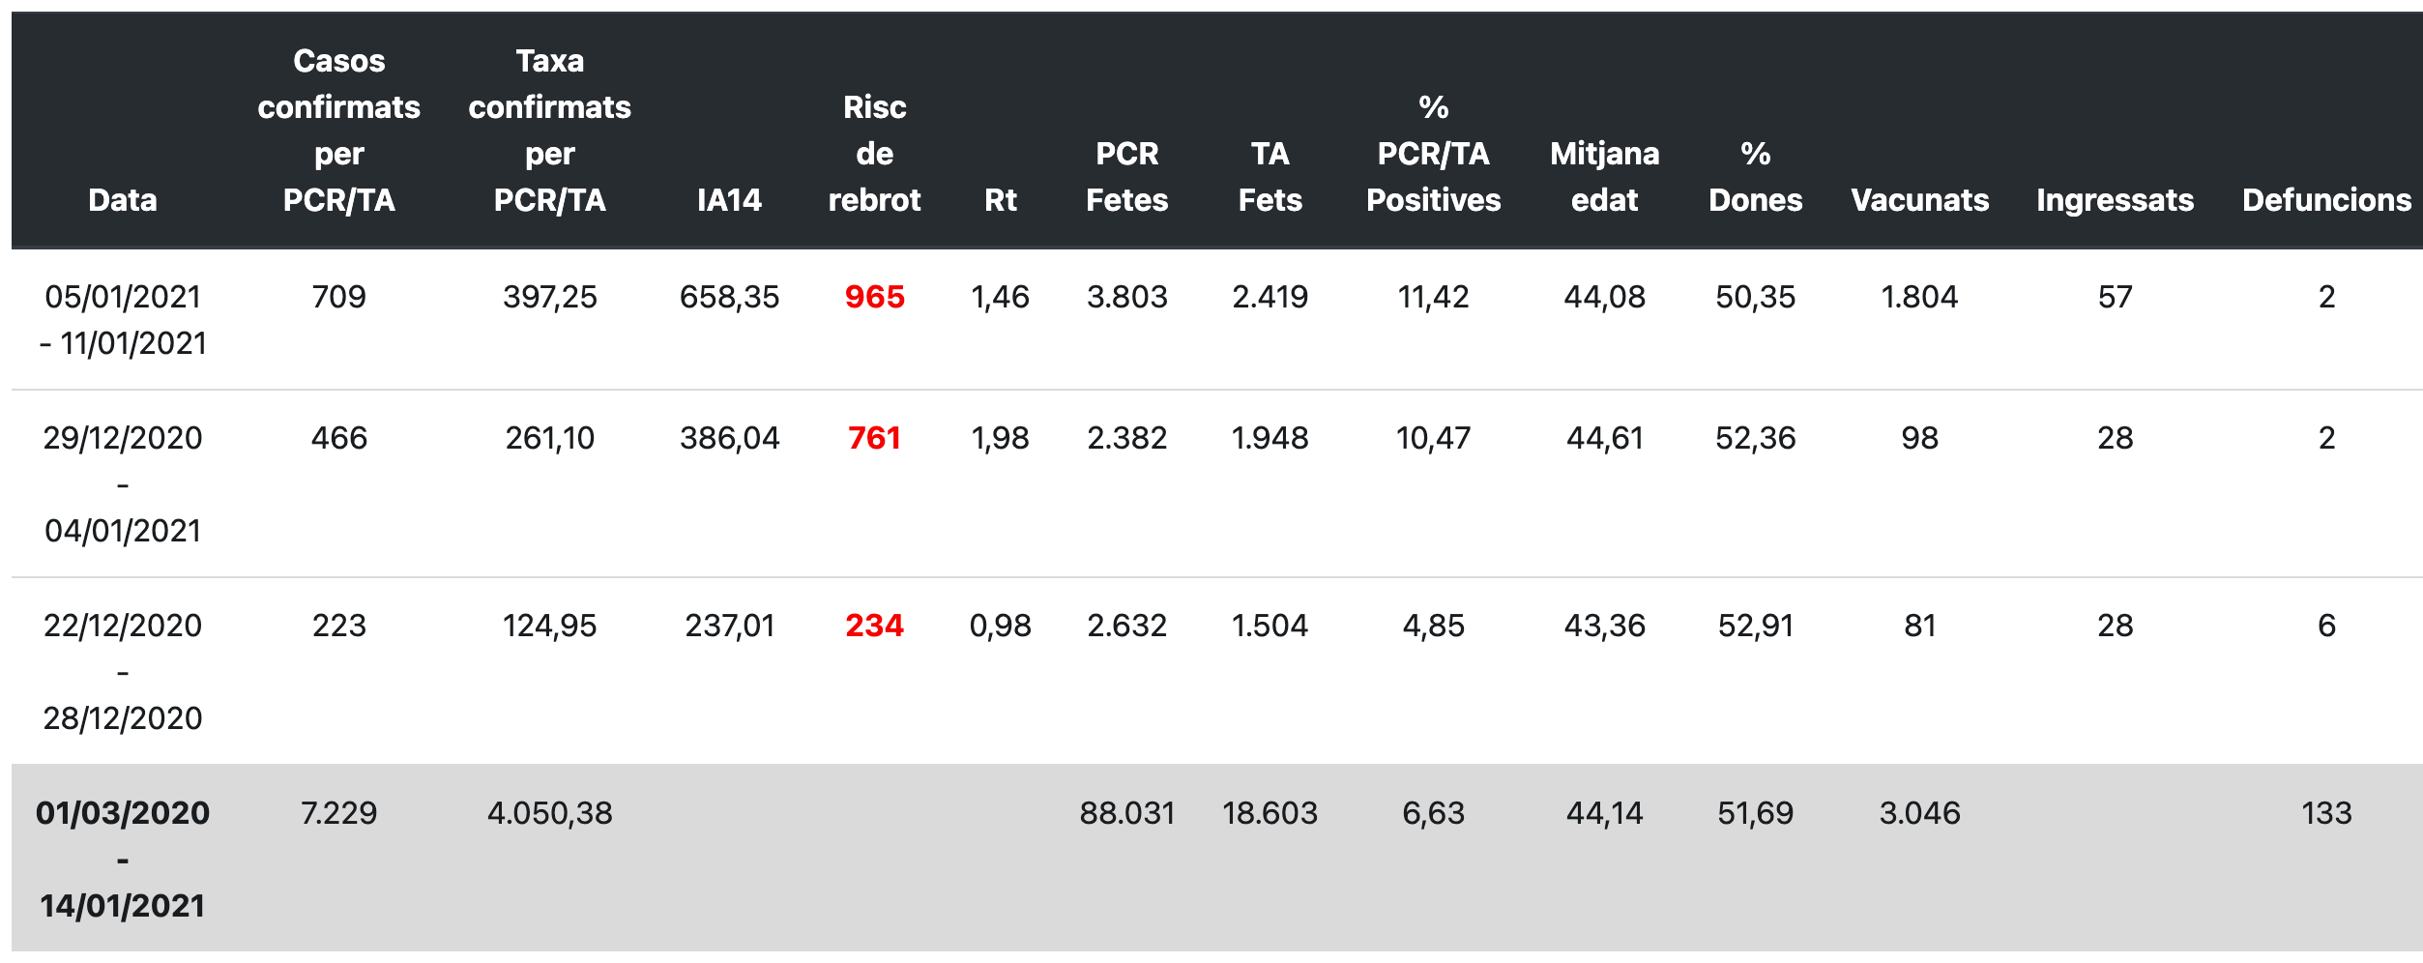Select the Taxa confirmats per PCR/TA header
2423x963 pixels.
pyautogui.click(x=549, y=131)
